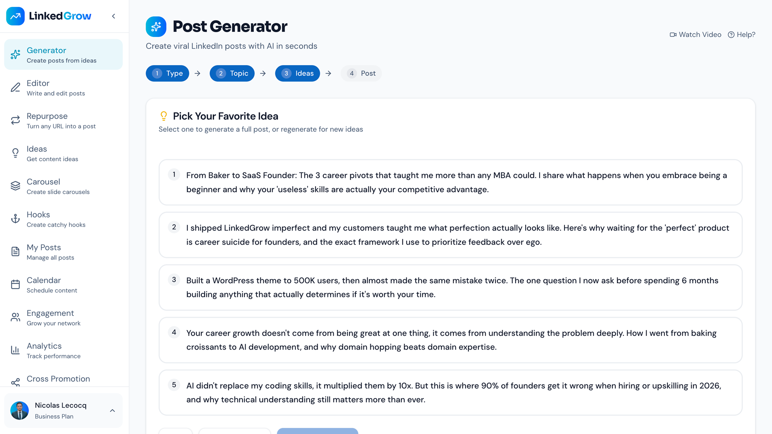Switch to the Topic step
Viewport: 772px width, 434px height.
click(232, 74)
